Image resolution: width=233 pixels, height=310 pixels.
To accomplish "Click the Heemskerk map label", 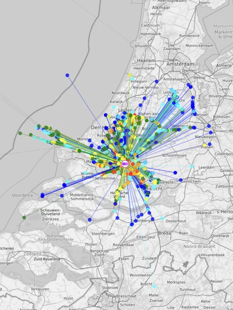I will pyautogui.click(x=151, y=34).
